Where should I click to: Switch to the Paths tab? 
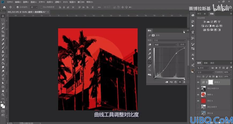(x=212, y=63)
